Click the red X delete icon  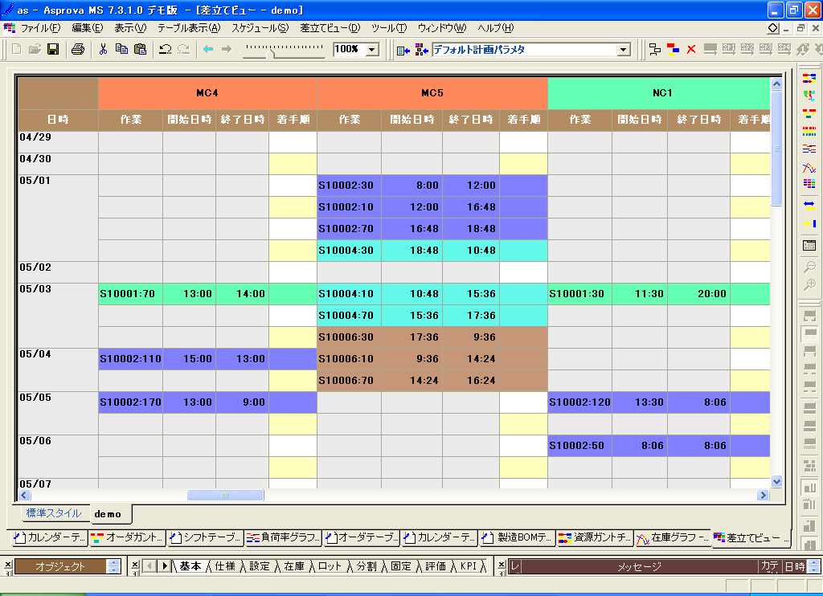point(691,49)
